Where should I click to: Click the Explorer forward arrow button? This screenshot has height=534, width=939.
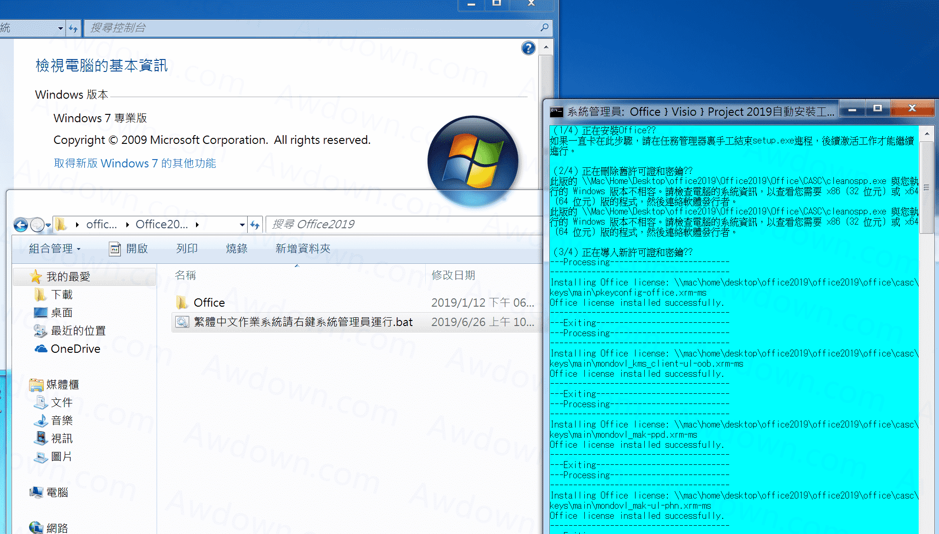pyautogui.click(x=37, y=225)
